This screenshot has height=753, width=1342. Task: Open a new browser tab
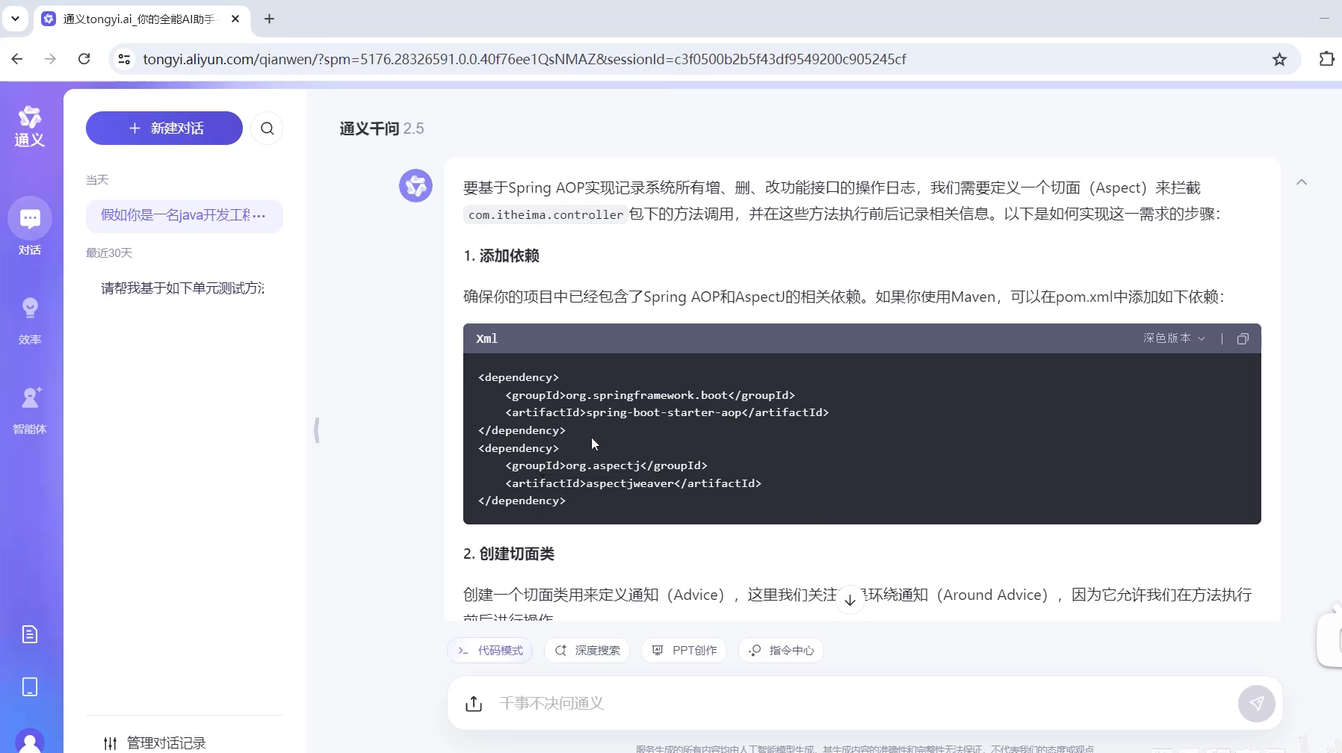click(270, 19)
